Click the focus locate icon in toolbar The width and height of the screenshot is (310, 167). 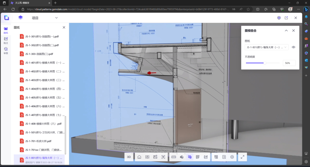tap(163, 157)
